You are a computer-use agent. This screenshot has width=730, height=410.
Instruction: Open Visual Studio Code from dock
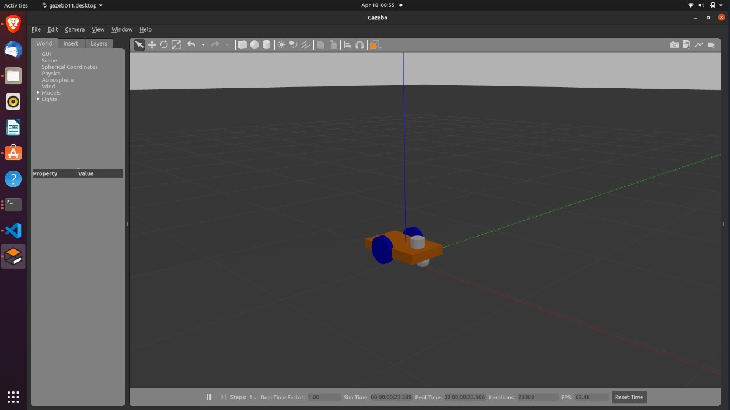(x=13, y=230)
